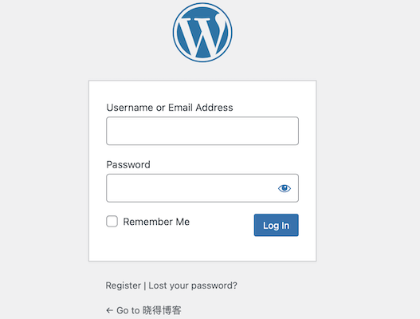420x319 pixels.
Task: Submit the form with the blue Log In button
Action: (277, 225)
